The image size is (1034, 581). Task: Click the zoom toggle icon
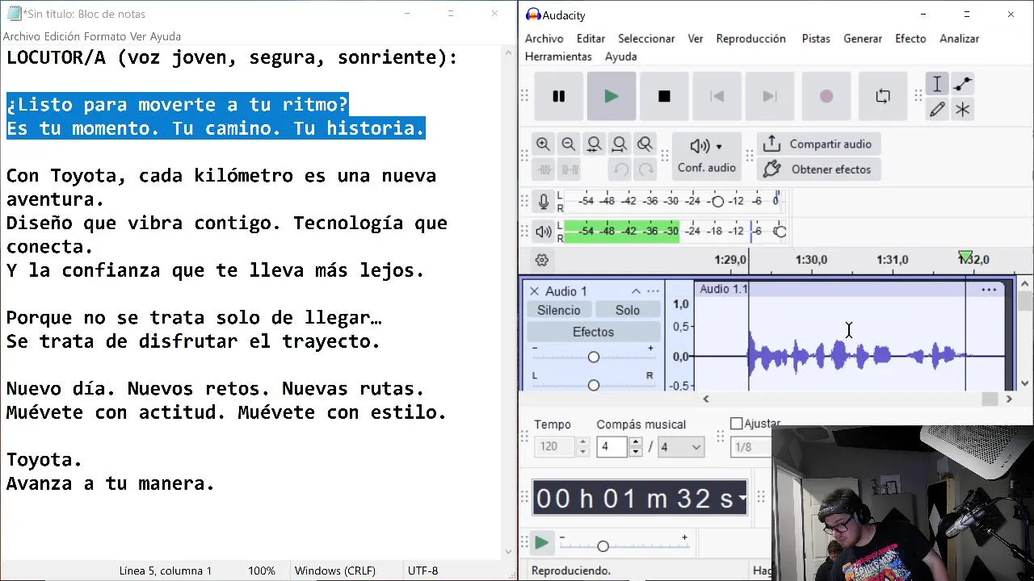click(645, 144)
